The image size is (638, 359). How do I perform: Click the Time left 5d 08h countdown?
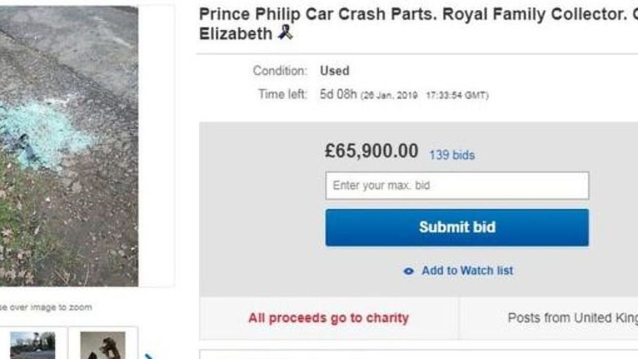(x=338, y=95)
